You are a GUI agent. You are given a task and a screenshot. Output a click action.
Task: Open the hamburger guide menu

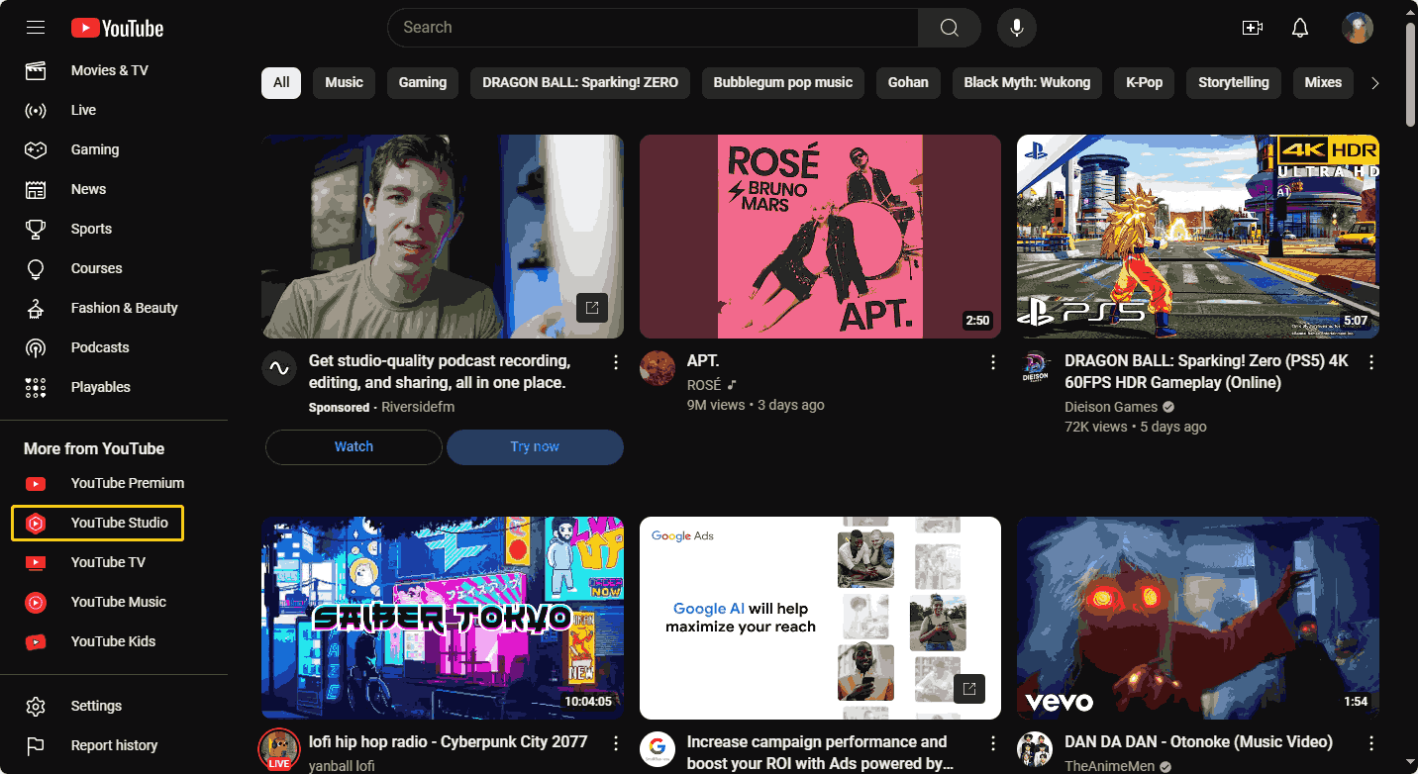pos(36,28)
